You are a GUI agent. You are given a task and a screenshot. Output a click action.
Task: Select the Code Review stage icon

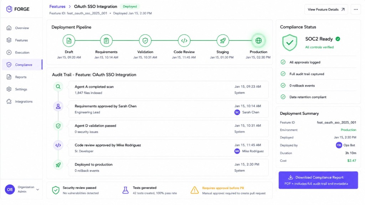point(184,41)
